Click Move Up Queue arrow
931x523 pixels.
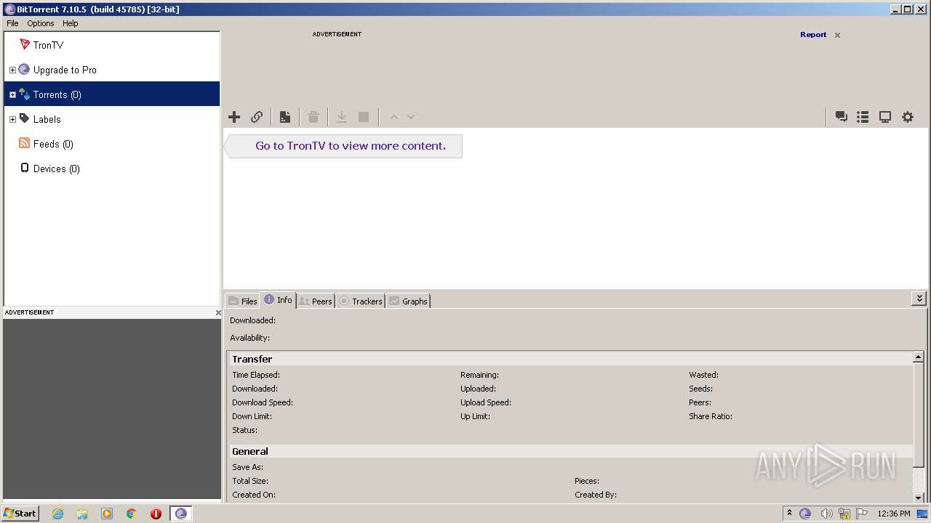pyautogui.click(x=394, y=117)
